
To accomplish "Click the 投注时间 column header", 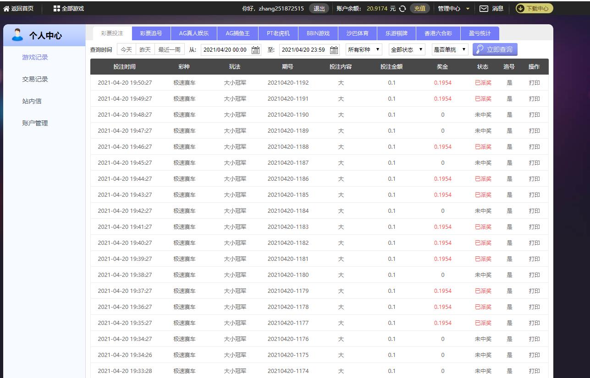I will [125, 67].
